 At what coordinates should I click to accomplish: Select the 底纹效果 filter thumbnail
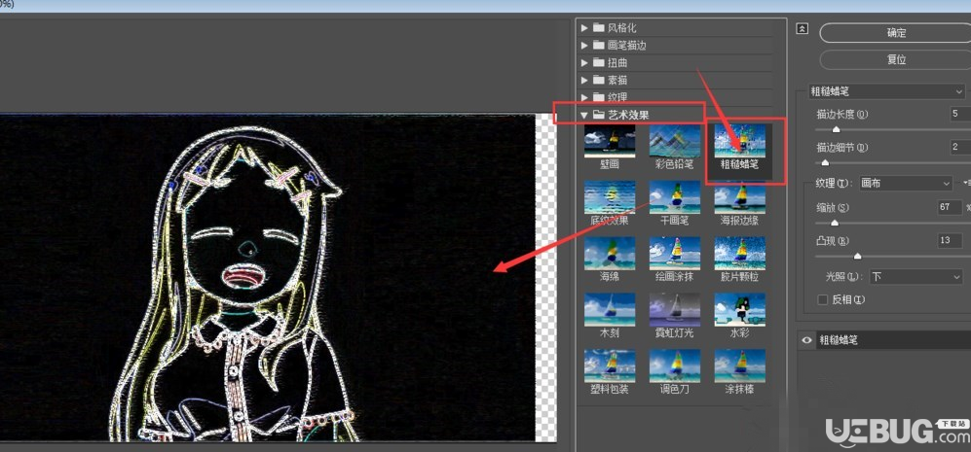(610, 197)
